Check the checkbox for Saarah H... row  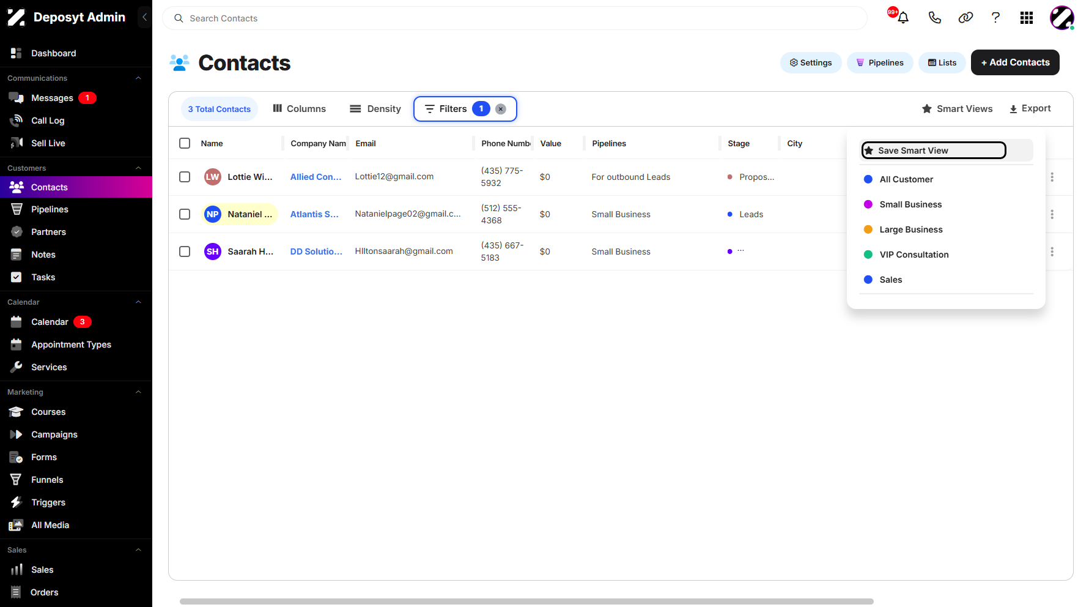coord(185,251)
